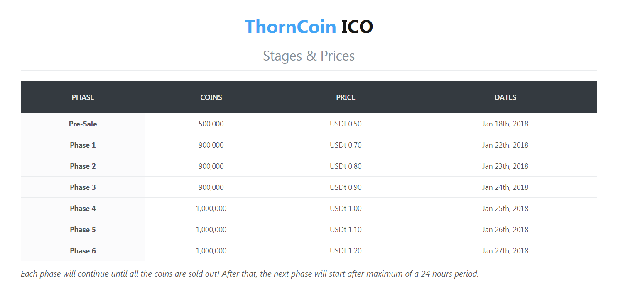Click the Jan 23th, 2018 date cell
The height and width of the screenshot is (289, 623).
click(x=505, y=166)
